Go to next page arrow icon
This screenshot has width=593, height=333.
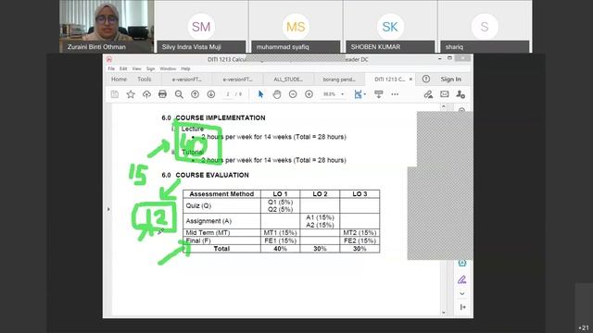click(211, 94)
